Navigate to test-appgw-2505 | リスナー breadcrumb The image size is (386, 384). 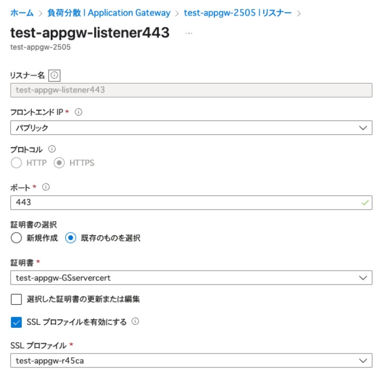coord(237,12)
